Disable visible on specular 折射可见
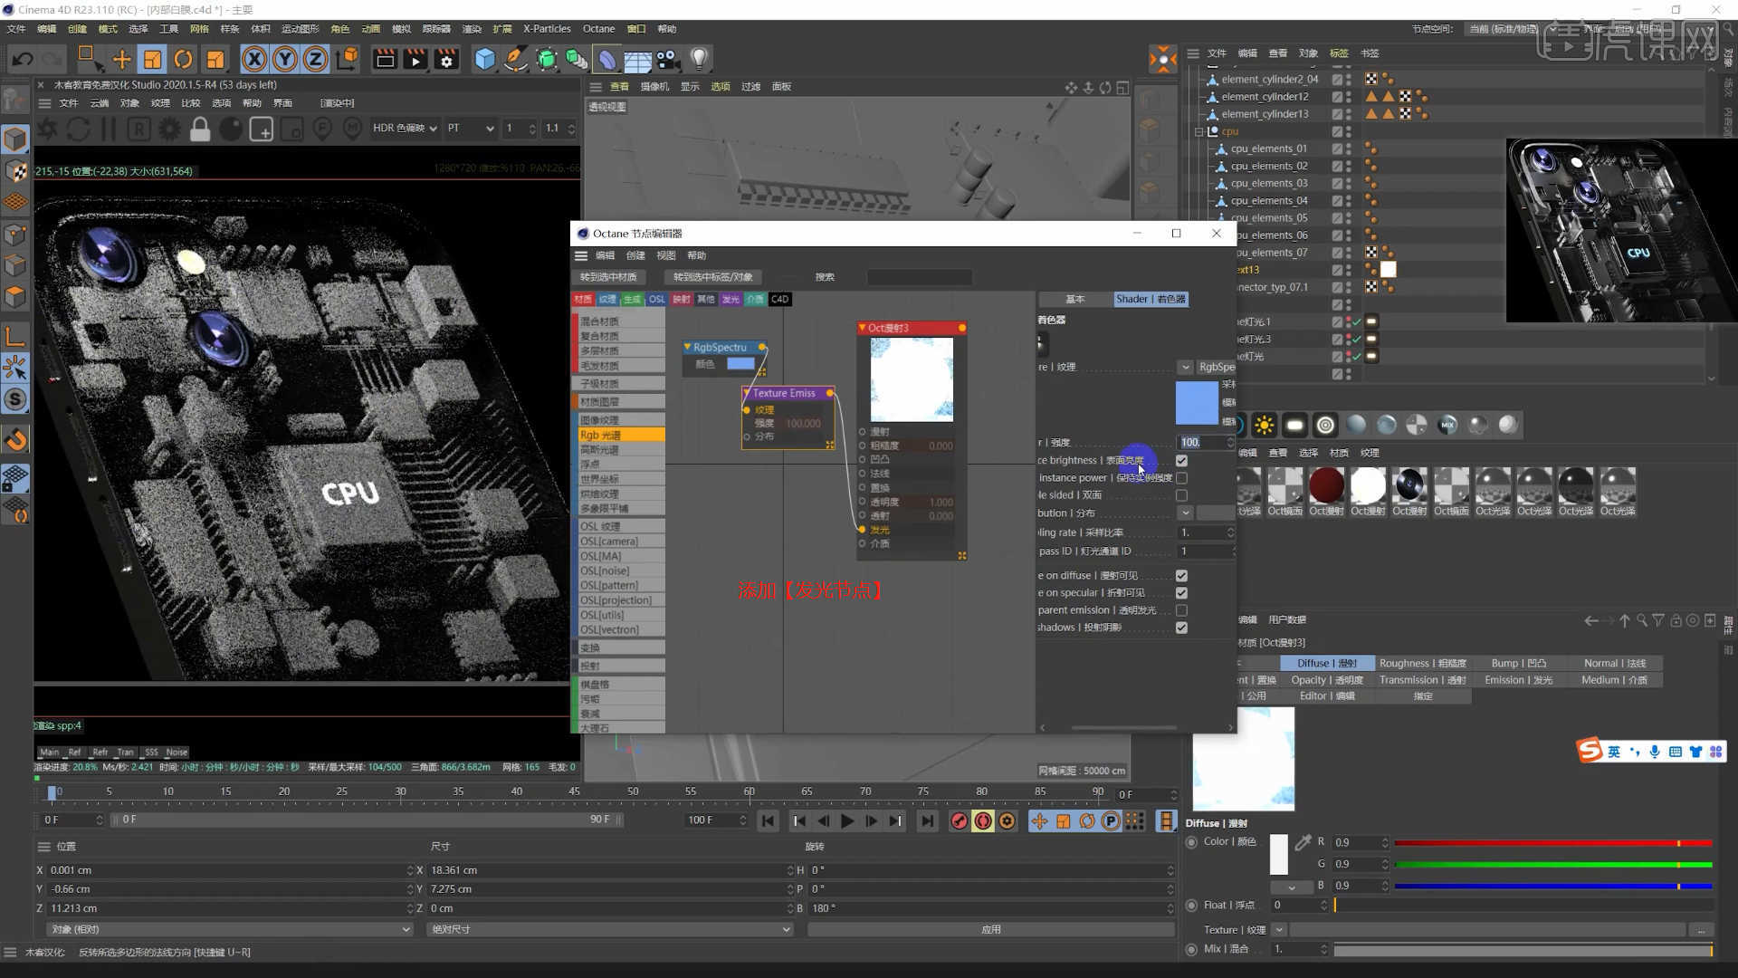Viewport: 1738px width, 978px height. [1181, 593]
